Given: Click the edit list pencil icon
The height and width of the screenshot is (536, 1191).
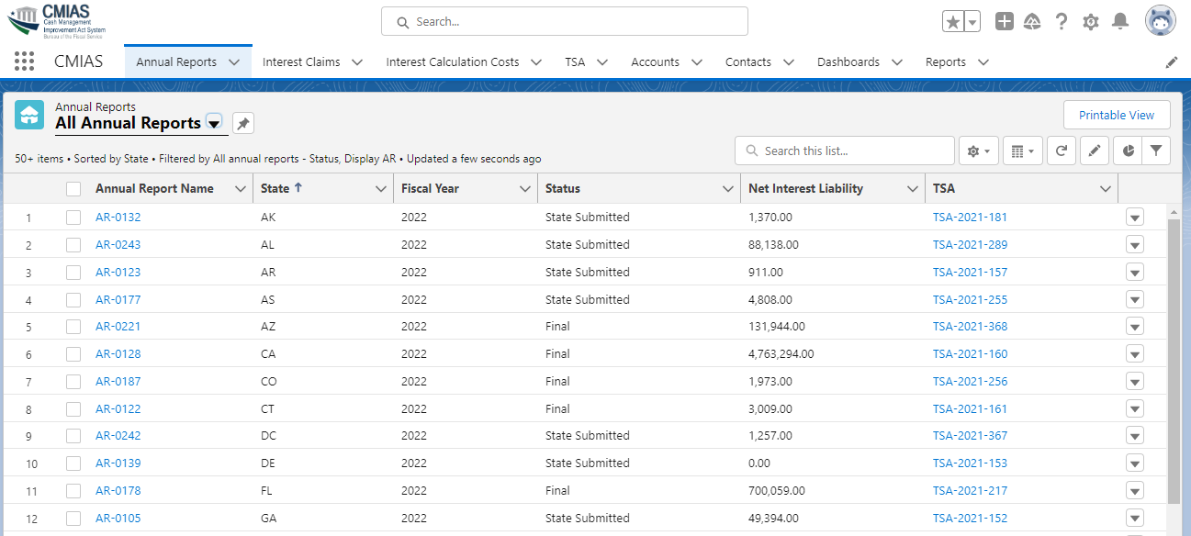Looking at the screenshot, I should pos(1094,151).
